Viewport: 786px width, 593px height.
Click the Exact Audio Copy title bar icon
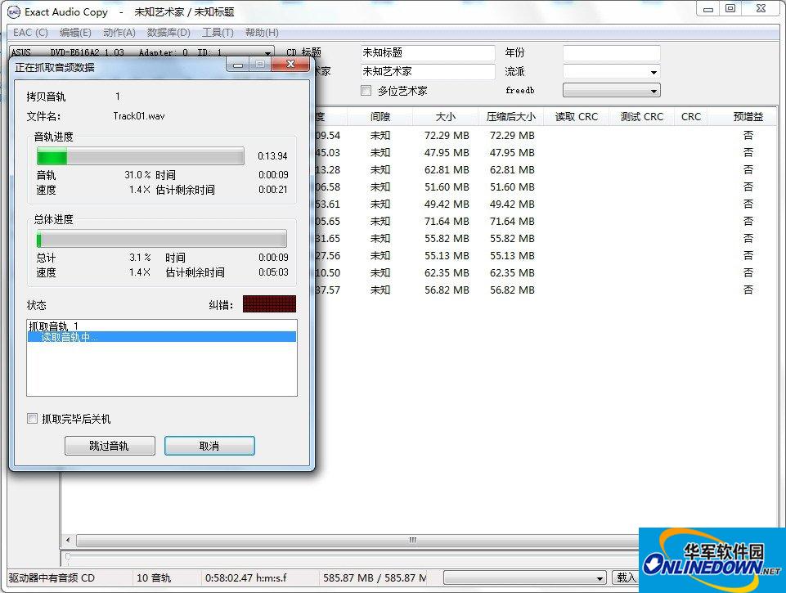pyautogui.click(x=14, y=12)
